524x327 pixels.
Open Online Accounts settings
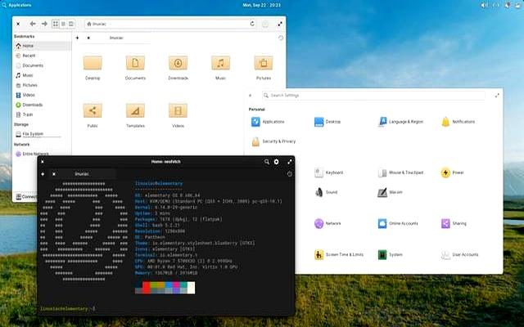382,223
